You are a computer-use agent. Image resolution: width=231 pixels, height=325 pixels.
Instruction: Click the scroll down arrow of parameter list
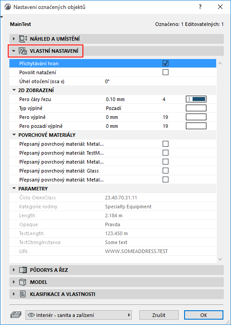pos(220,259)
